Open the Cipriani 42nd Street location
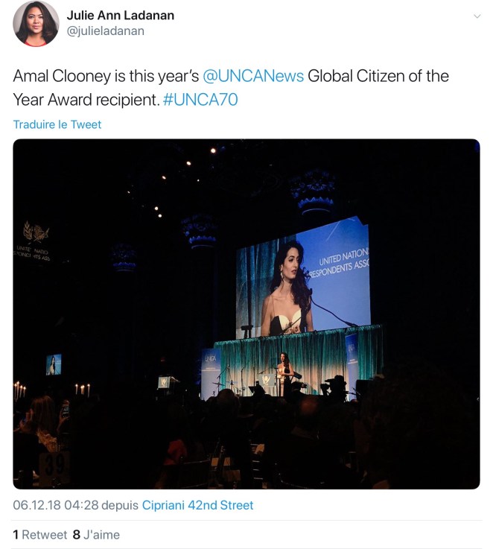 pos(198,505)
